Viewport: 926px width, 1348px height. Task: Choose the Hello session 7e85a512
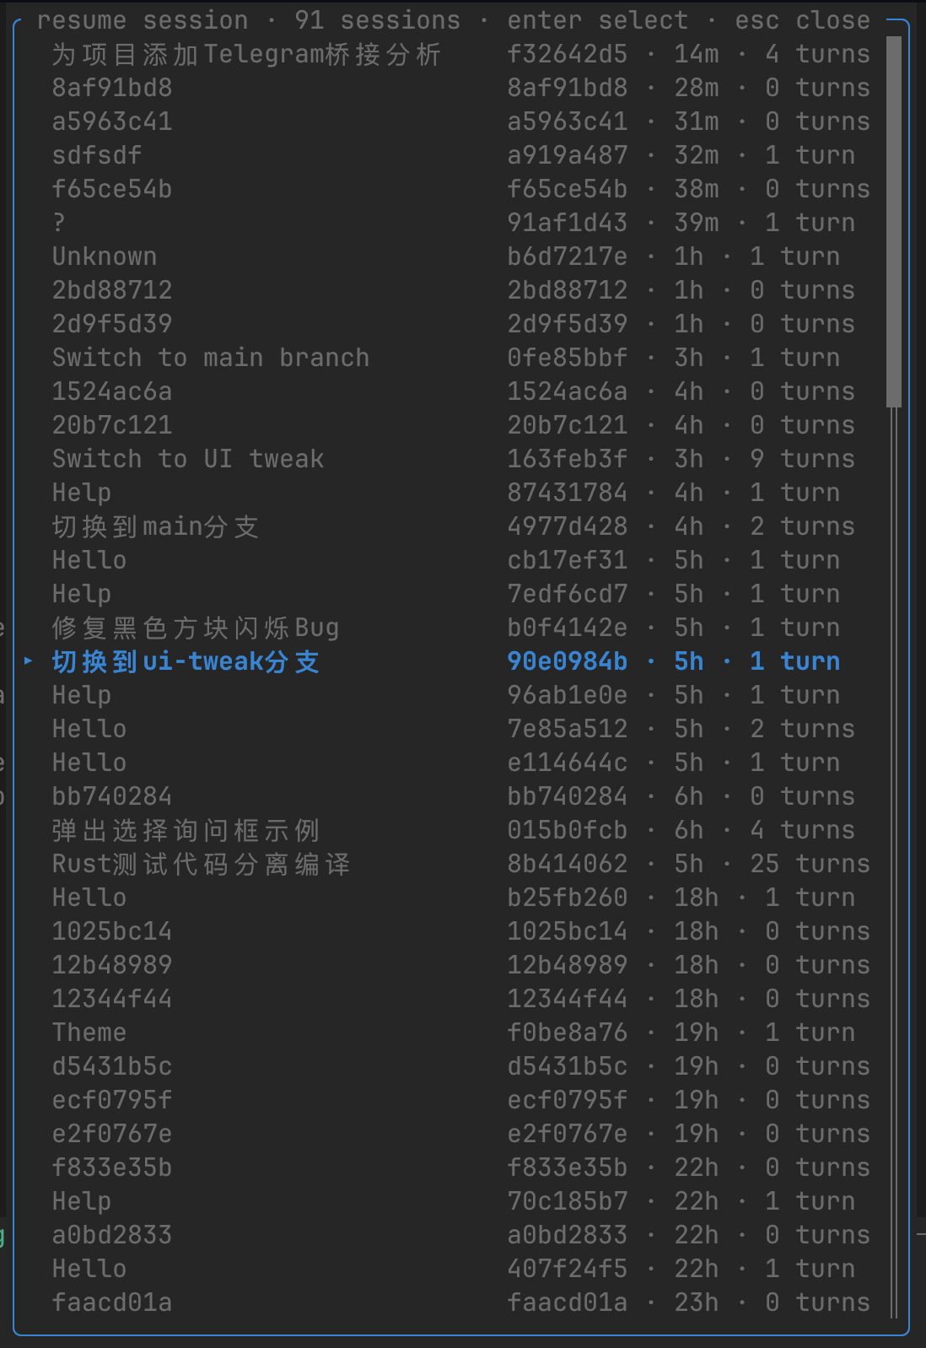pyautogui.click(x=460, y=729)
